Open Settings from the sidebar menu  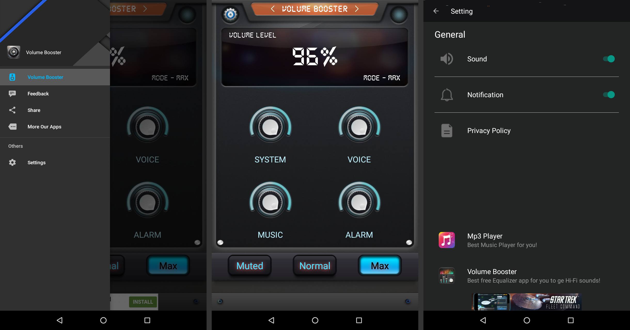[37, 162]
